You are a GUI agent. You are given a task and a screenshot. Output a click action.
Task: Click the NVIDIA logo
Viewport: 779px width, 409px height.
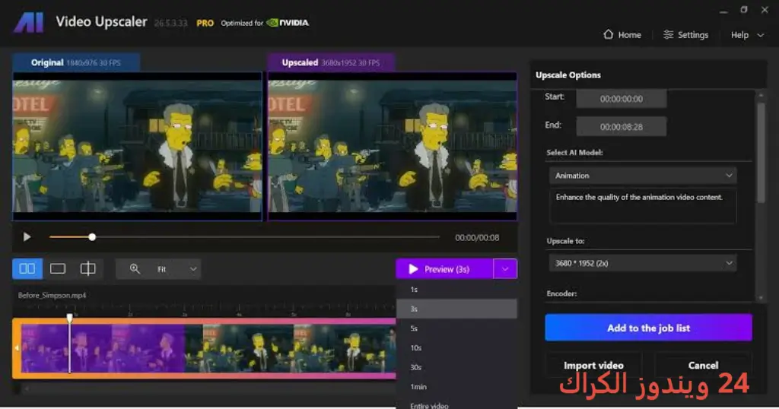pos(288,23)
